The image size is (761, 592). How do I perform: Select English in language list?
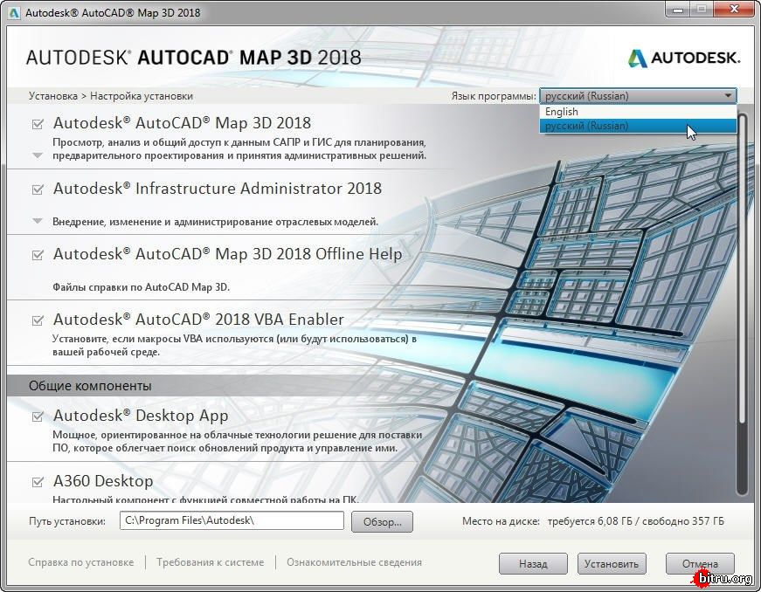point(638,112)
